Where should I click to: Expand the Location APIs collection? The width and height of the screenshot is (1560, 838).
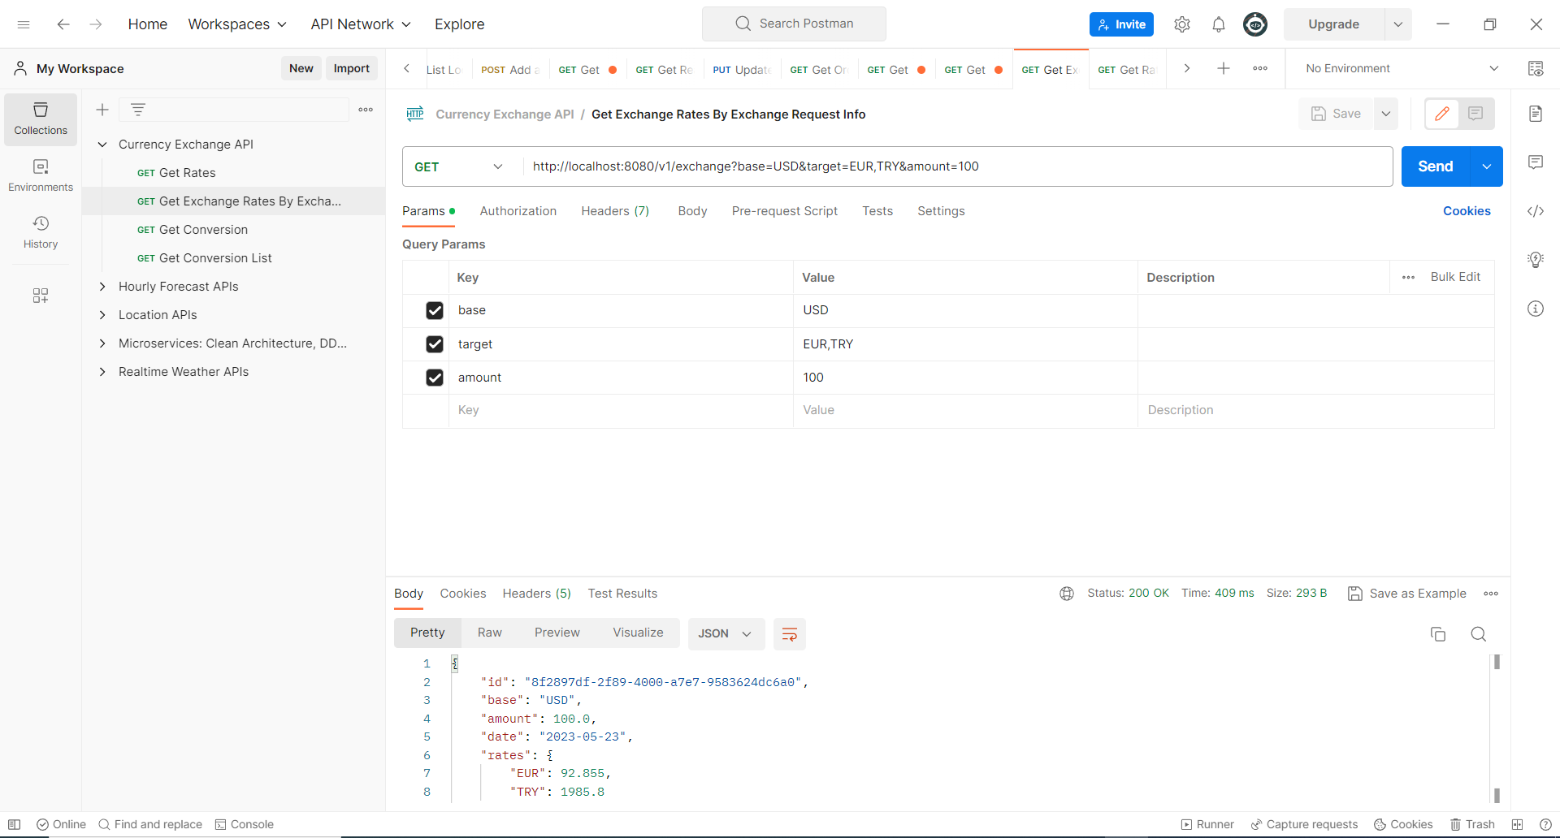[x=102, y=315]
